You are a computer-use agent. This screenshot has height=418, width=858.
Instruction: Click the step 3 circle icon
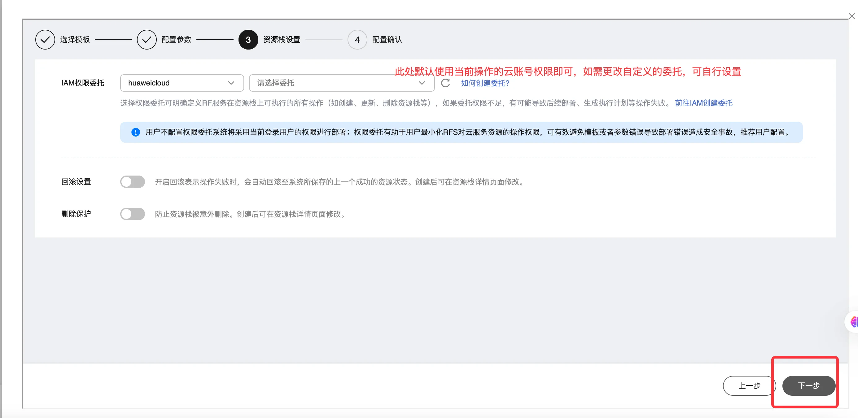pos(248,40)
